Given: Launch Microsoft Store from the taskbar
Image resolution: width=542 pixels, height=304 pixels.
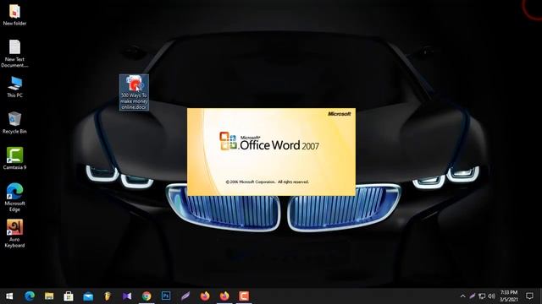Looking at the screenshot, I should point(69,296).
